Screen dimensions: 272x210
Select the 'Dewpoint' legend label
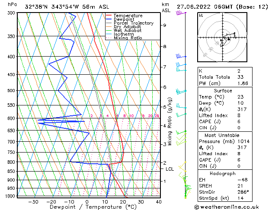(x=124, y=19)
